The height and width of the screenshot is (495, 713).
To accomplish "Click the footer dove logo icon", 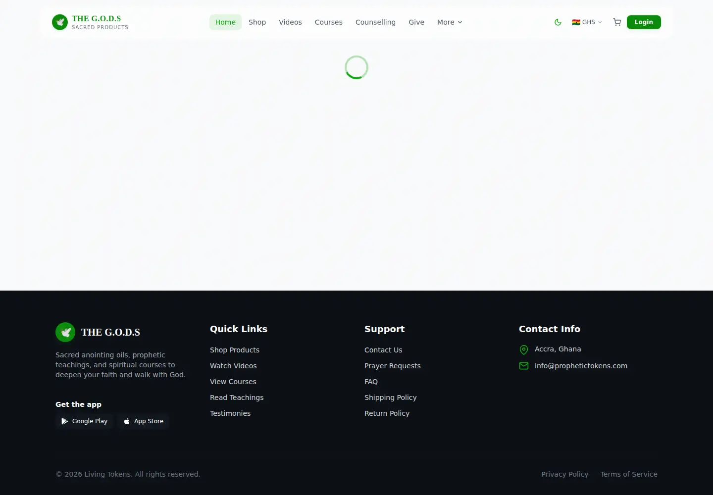I will [65, 332].
